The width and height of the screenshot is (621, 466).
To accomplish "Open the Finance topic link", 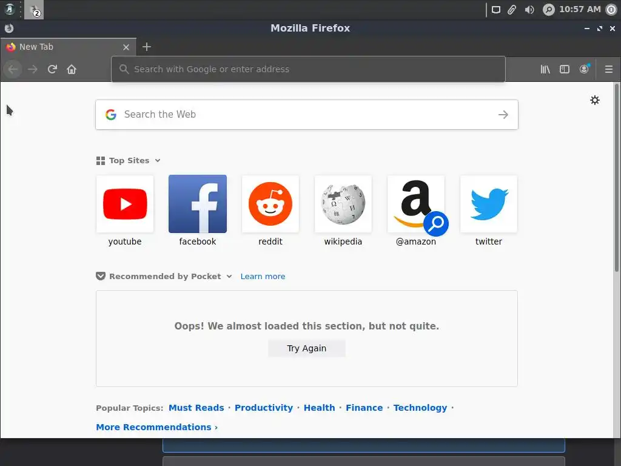I will tap(364, 408).
